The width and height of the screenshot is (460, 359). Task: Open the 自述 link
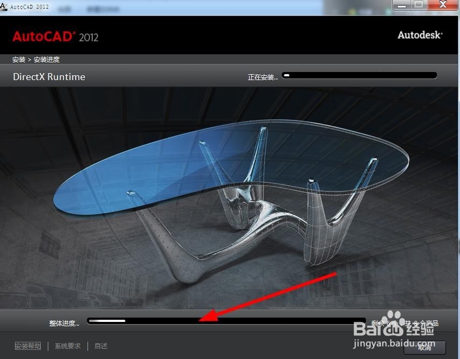101,346
